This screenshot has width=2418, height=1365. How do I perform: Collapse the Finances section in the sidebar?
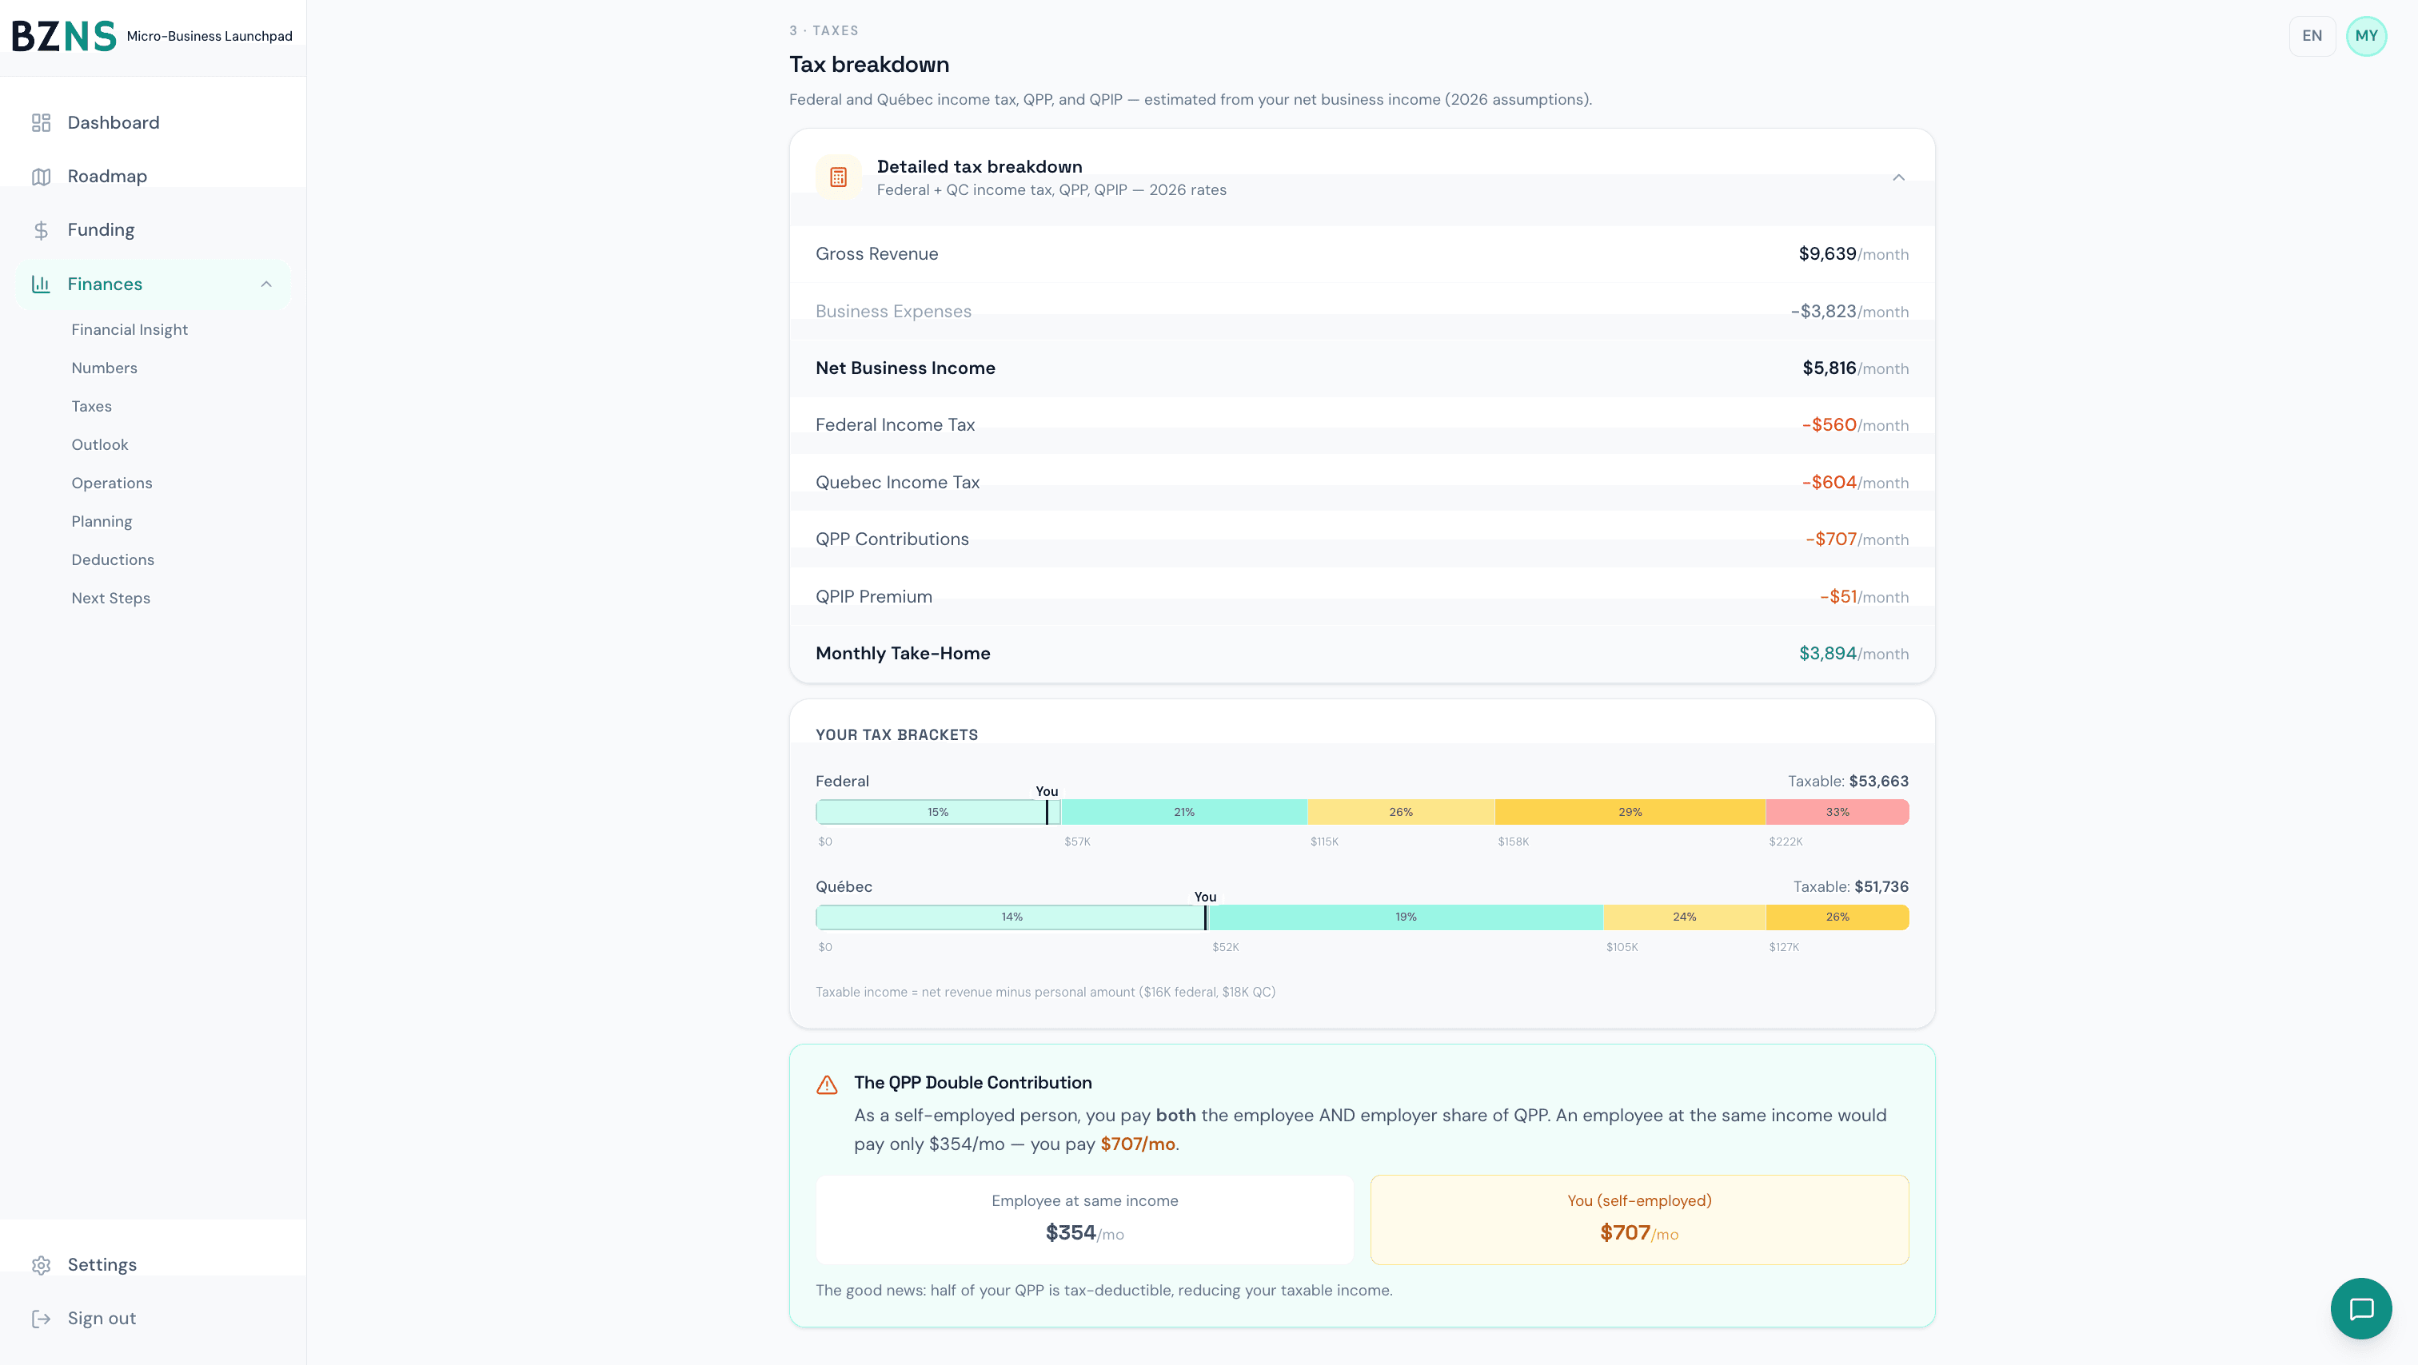266,284
